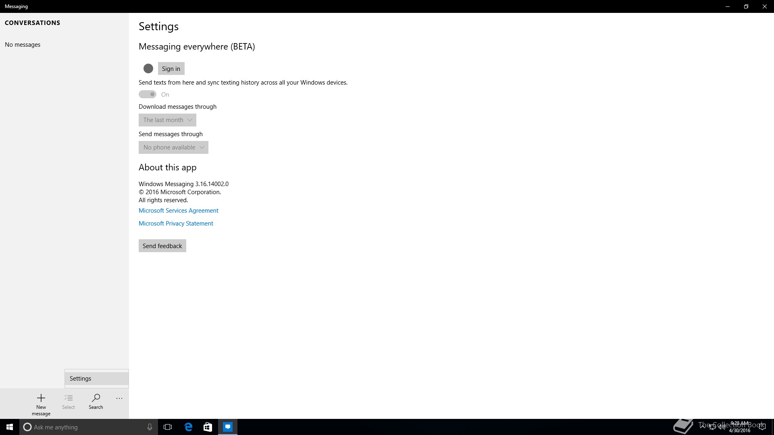
Task: Open the Windows Store taskbar icon
Action: pos(208,427)
